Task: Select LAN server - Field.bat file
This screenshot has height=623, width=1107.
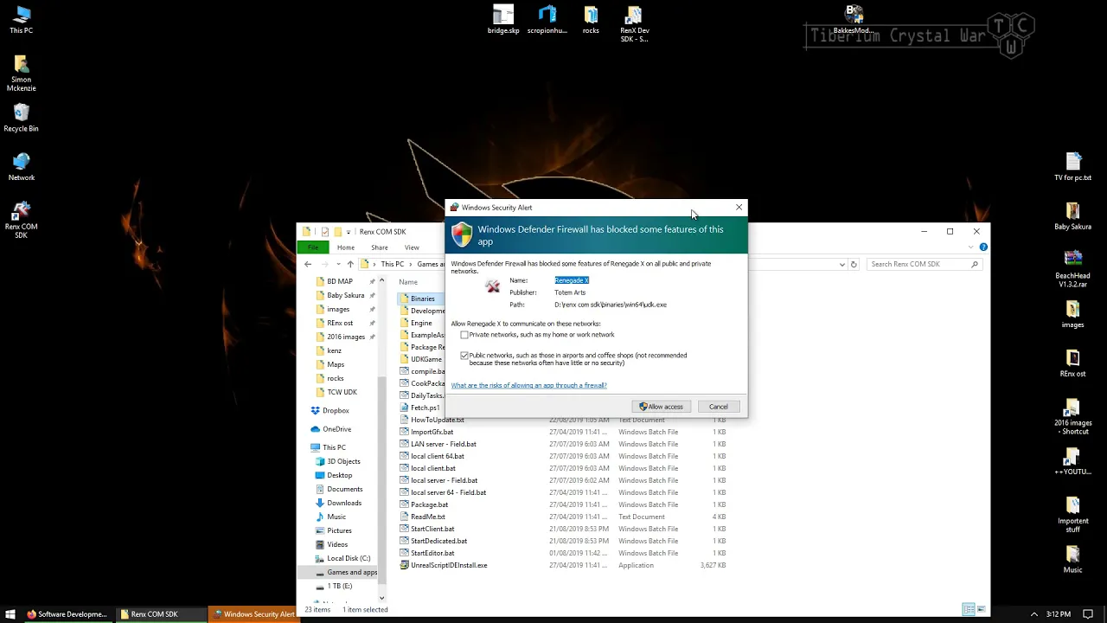Action: point(444,444)
